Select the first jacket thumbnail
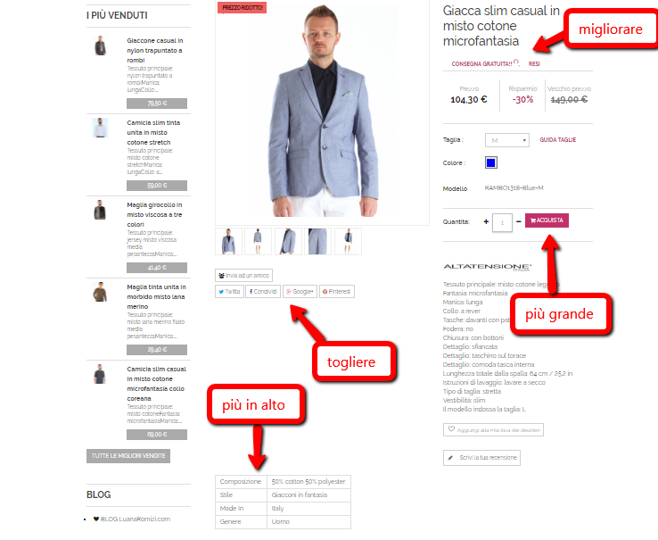Image resolution: width=658 pixels, height=540 pixels. point(229,241)
